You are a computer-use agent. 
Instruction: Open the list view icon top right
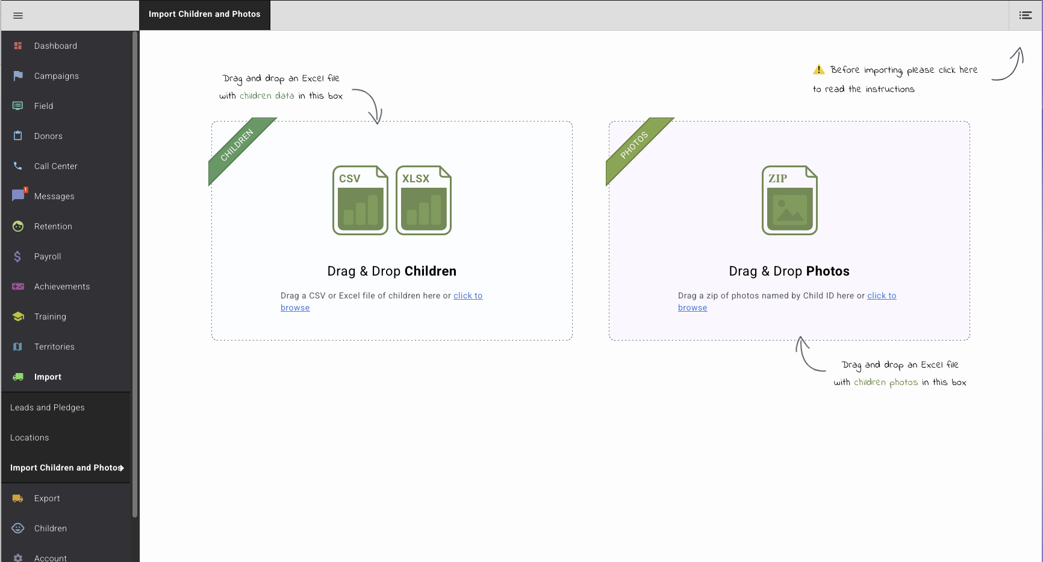click(x=1026, y=15)
